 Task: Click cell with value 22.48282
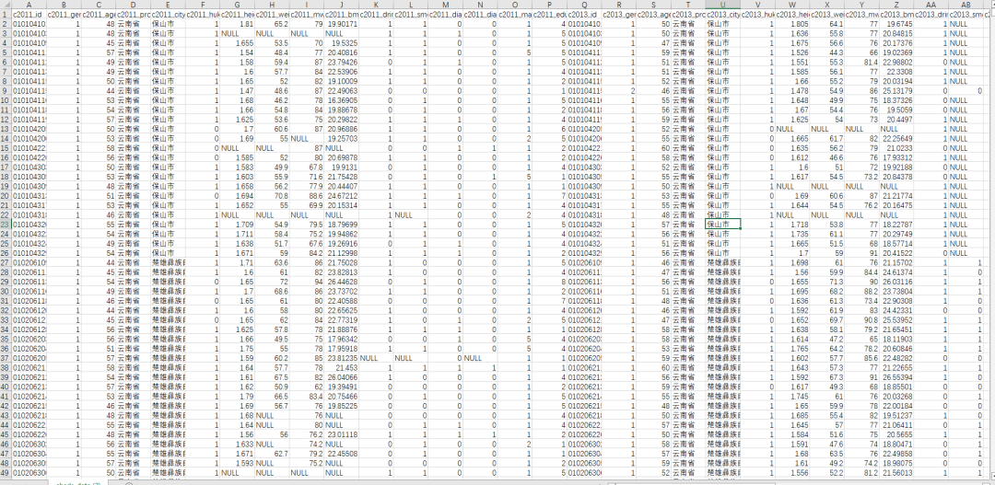[x=896, y=358]
